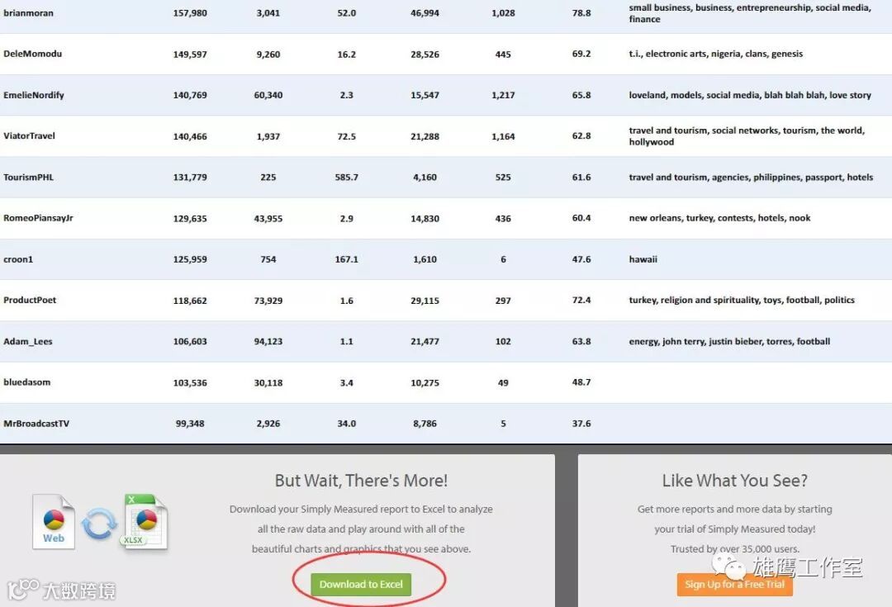Click the 21,477 value in Adam_Lees row
This screenshot has width=892, height=607.
(425, 341)
